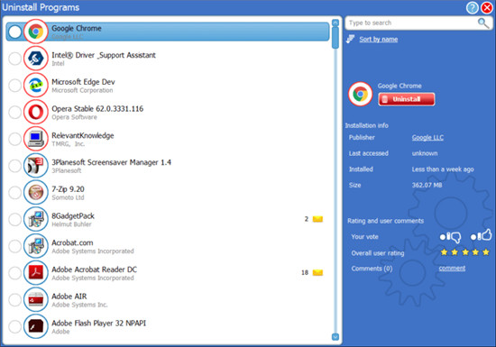Viewport: 496px width, 347px height.
Task: Click the Sort by name link
Action: point(379,39)
